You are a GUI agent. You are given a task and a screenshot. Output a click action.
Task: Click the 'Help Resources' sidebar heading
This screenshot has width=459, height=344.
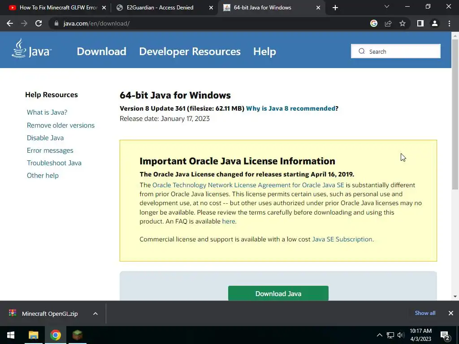click(52, 95)
